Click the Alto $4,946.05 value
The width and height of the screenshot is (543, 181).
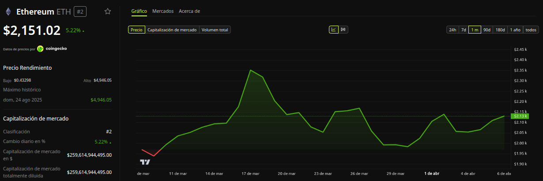point(102,80)
